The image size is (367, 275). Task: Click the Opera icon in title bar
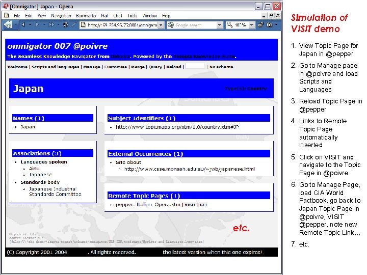6,6
